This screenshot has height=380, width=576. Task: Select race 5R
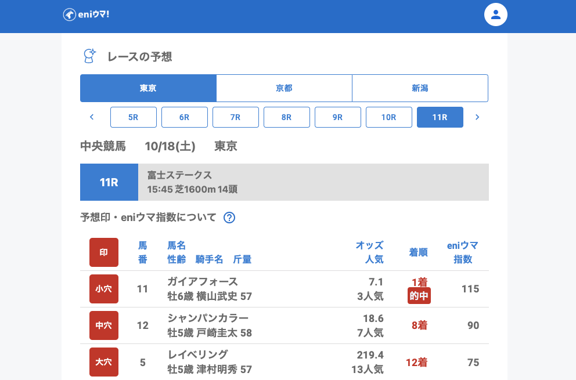[x=134, y=117]
